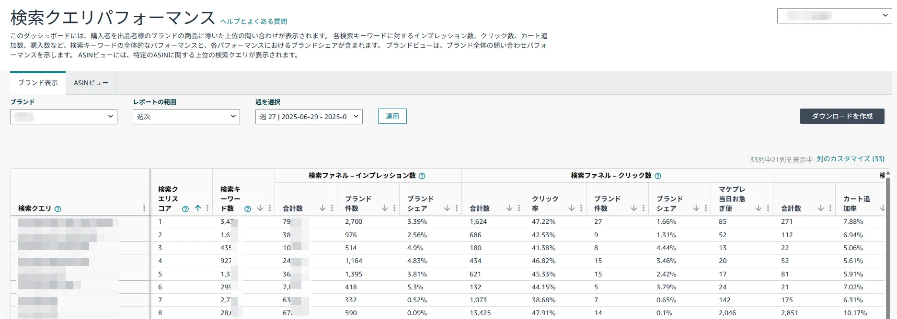The width and height of the screenshot is (897, 319).
Task: Click same-day delivery cell 2,046
Action: point(727,313)
